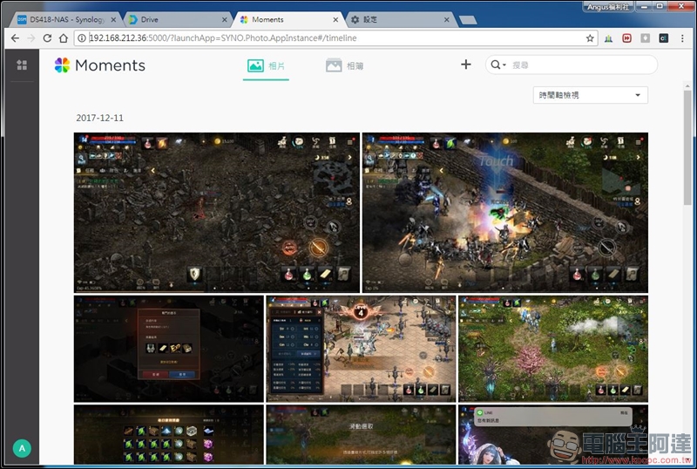Open the DSM main menu grid icon
Viewport: 697px width, 469px height.
(x=22, y=65)
